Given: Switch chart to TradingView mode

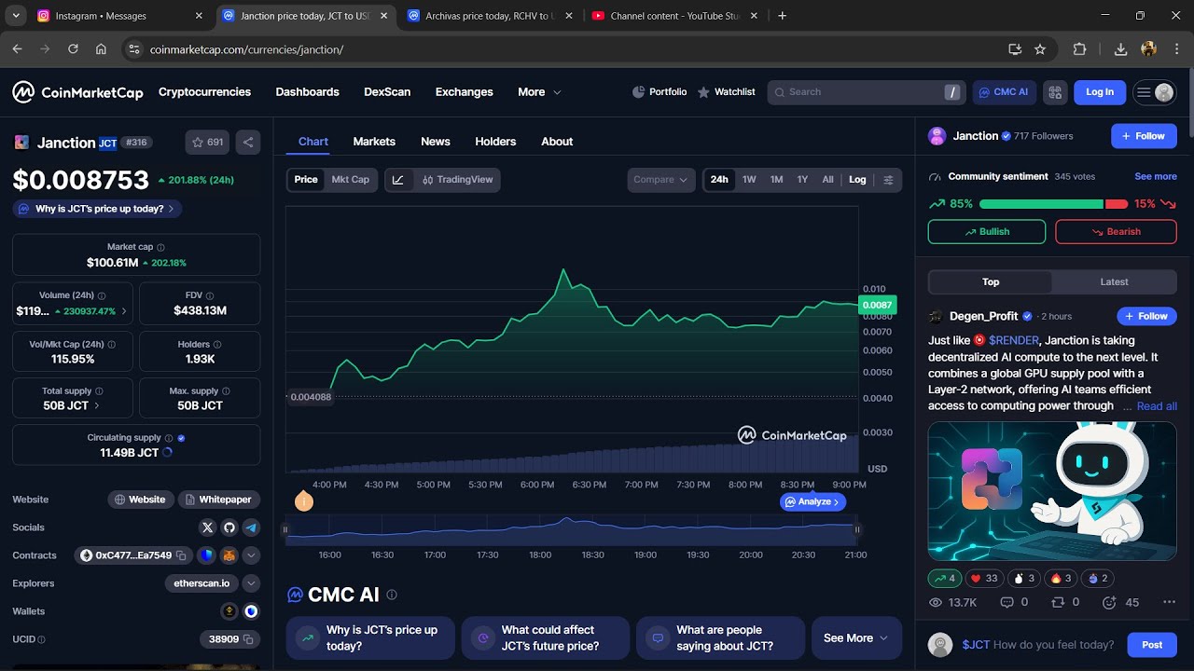Looking at the screenshot, I should (457, 180).
